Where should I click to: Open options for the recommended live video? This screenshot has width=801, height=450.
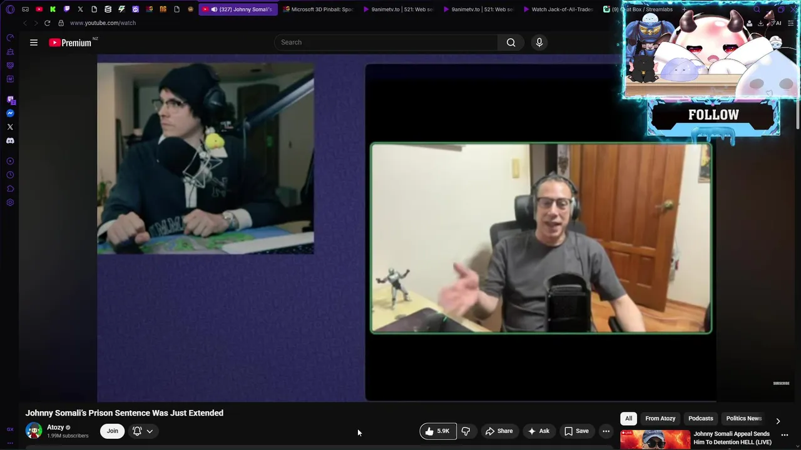785,435
